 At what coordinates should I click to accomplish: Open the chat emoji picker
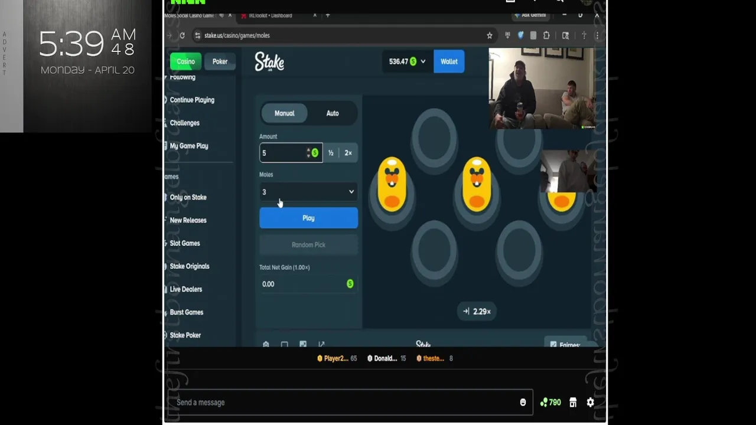[523, 403]
